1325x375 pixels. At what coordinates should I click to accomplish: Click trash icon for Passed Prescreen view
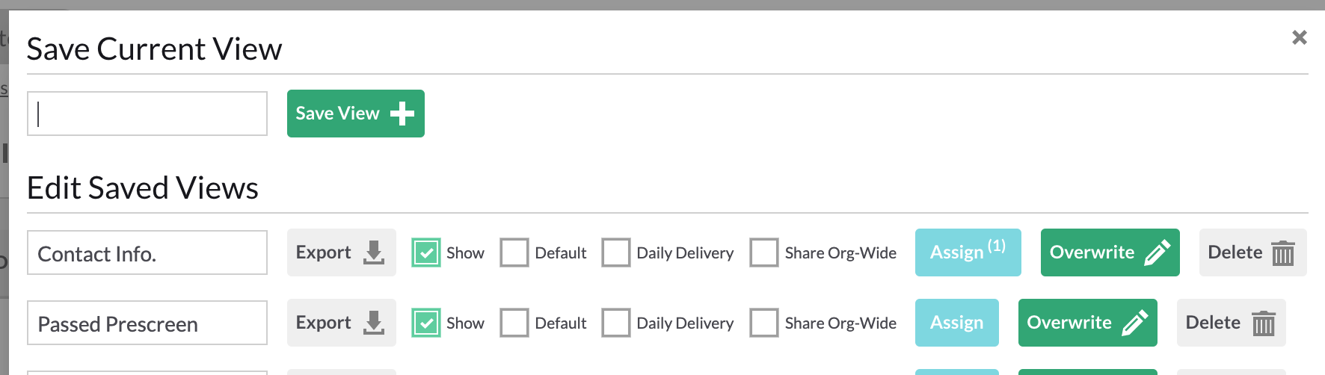click(1264, 323)
